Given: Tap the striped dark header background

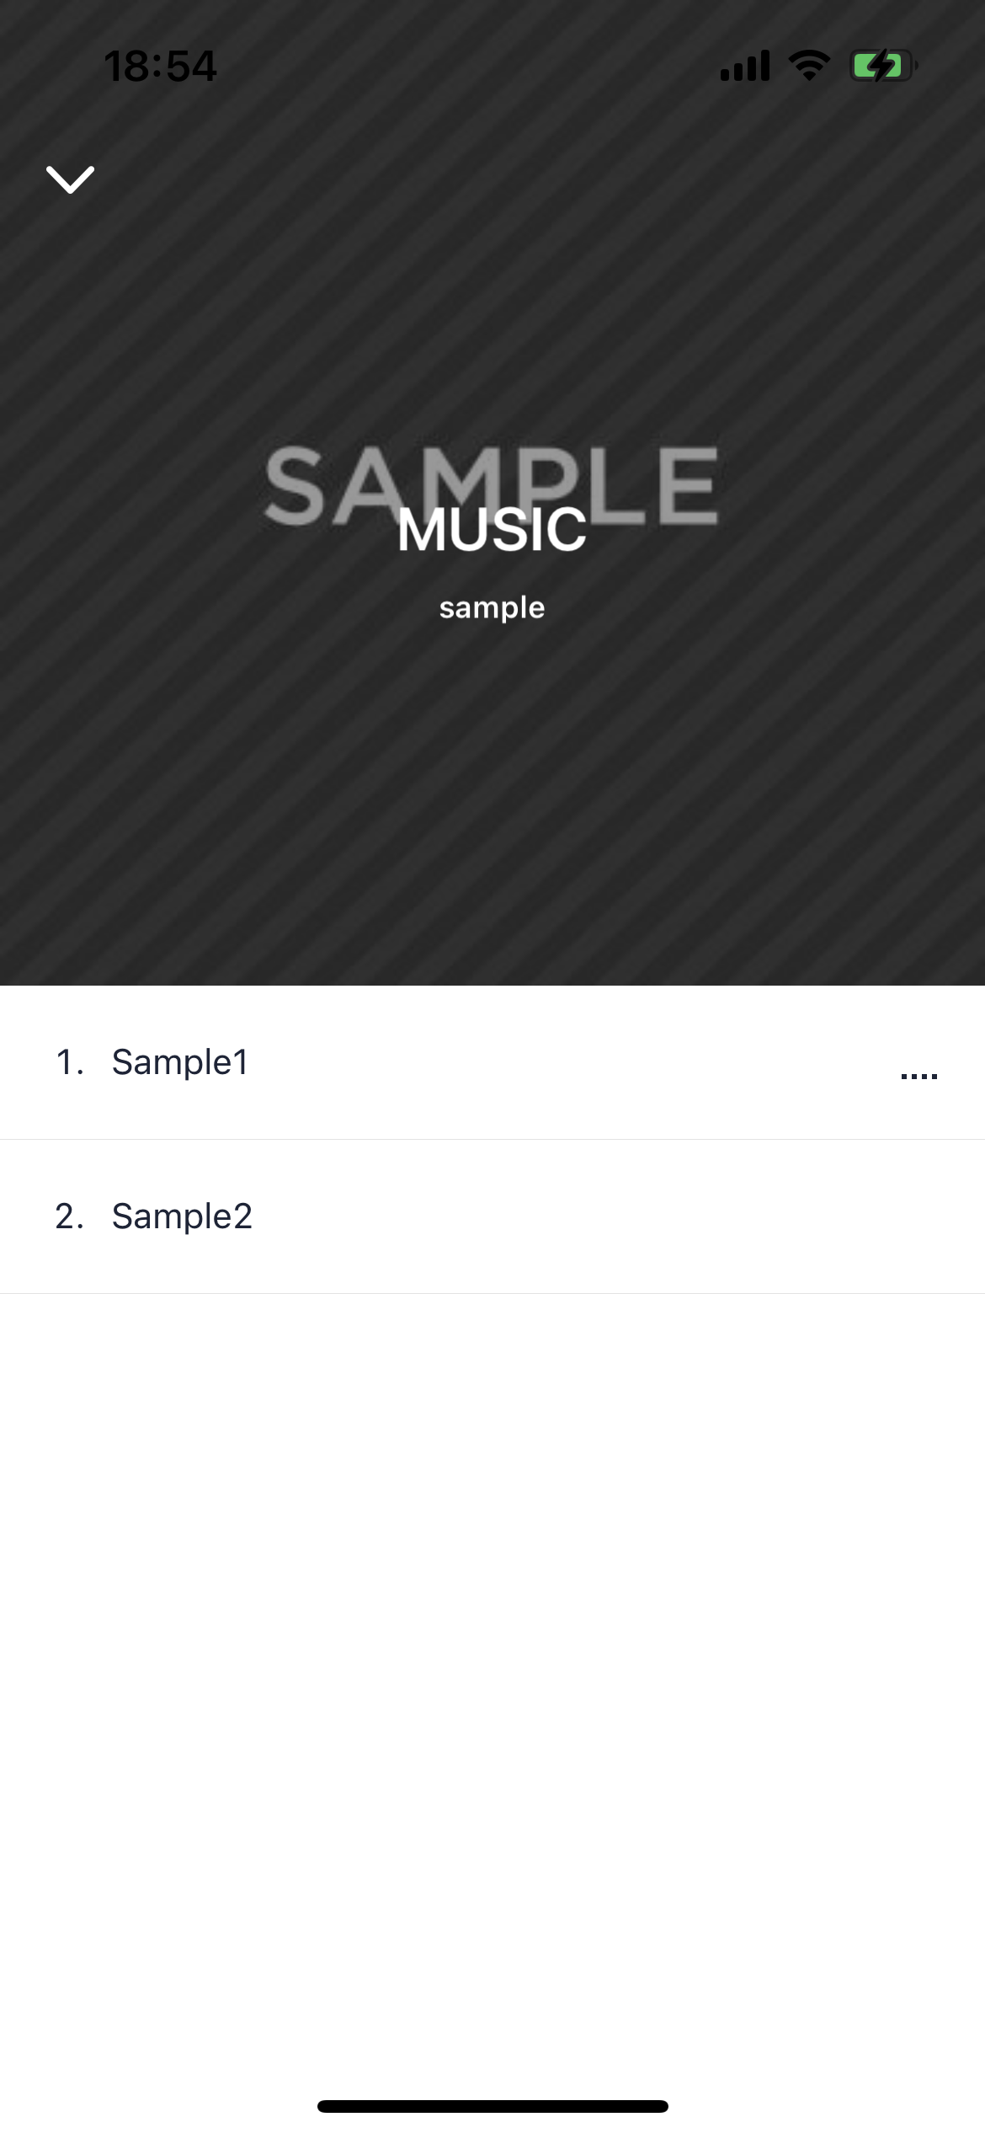Looking at the screenshot, I should pos(492,800).
